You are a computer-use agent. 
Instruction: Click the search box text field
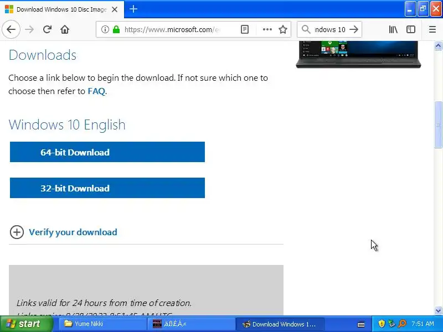pos(329,29)
